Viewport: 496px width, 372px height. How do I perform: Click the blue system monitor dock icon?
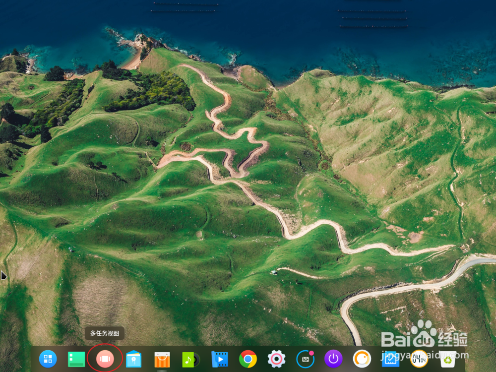pyautogui.click(x=391, y=359)
